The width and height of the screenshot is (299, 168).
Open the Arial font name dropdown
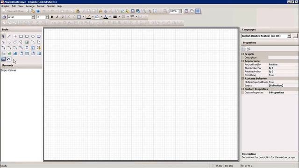pyautogui.click(x=33, y=17)
